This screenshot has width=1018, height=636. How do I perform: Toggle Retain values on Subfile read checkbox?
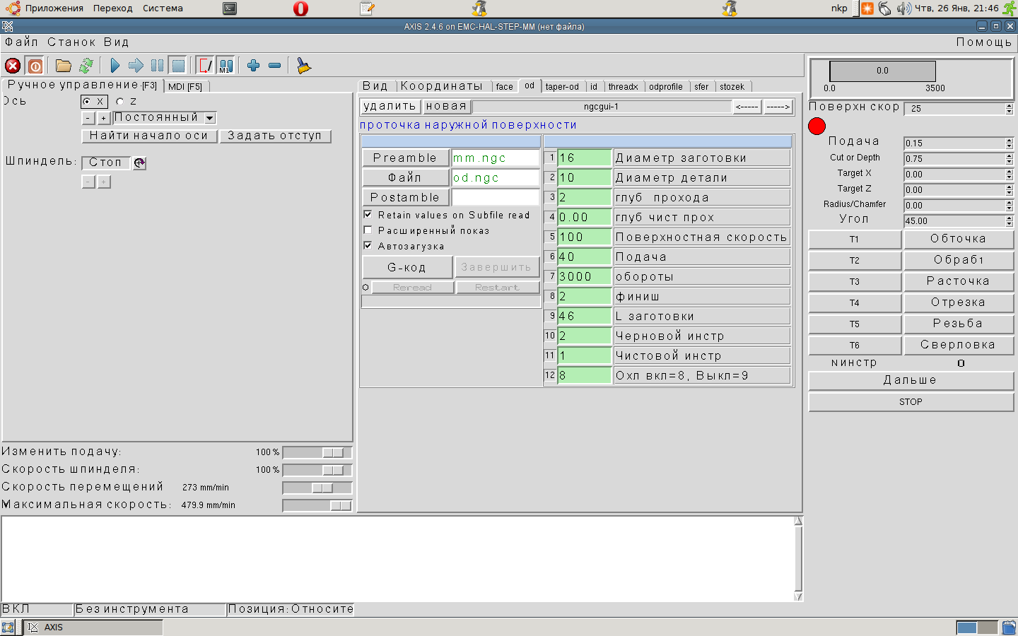tap(368, 215)
